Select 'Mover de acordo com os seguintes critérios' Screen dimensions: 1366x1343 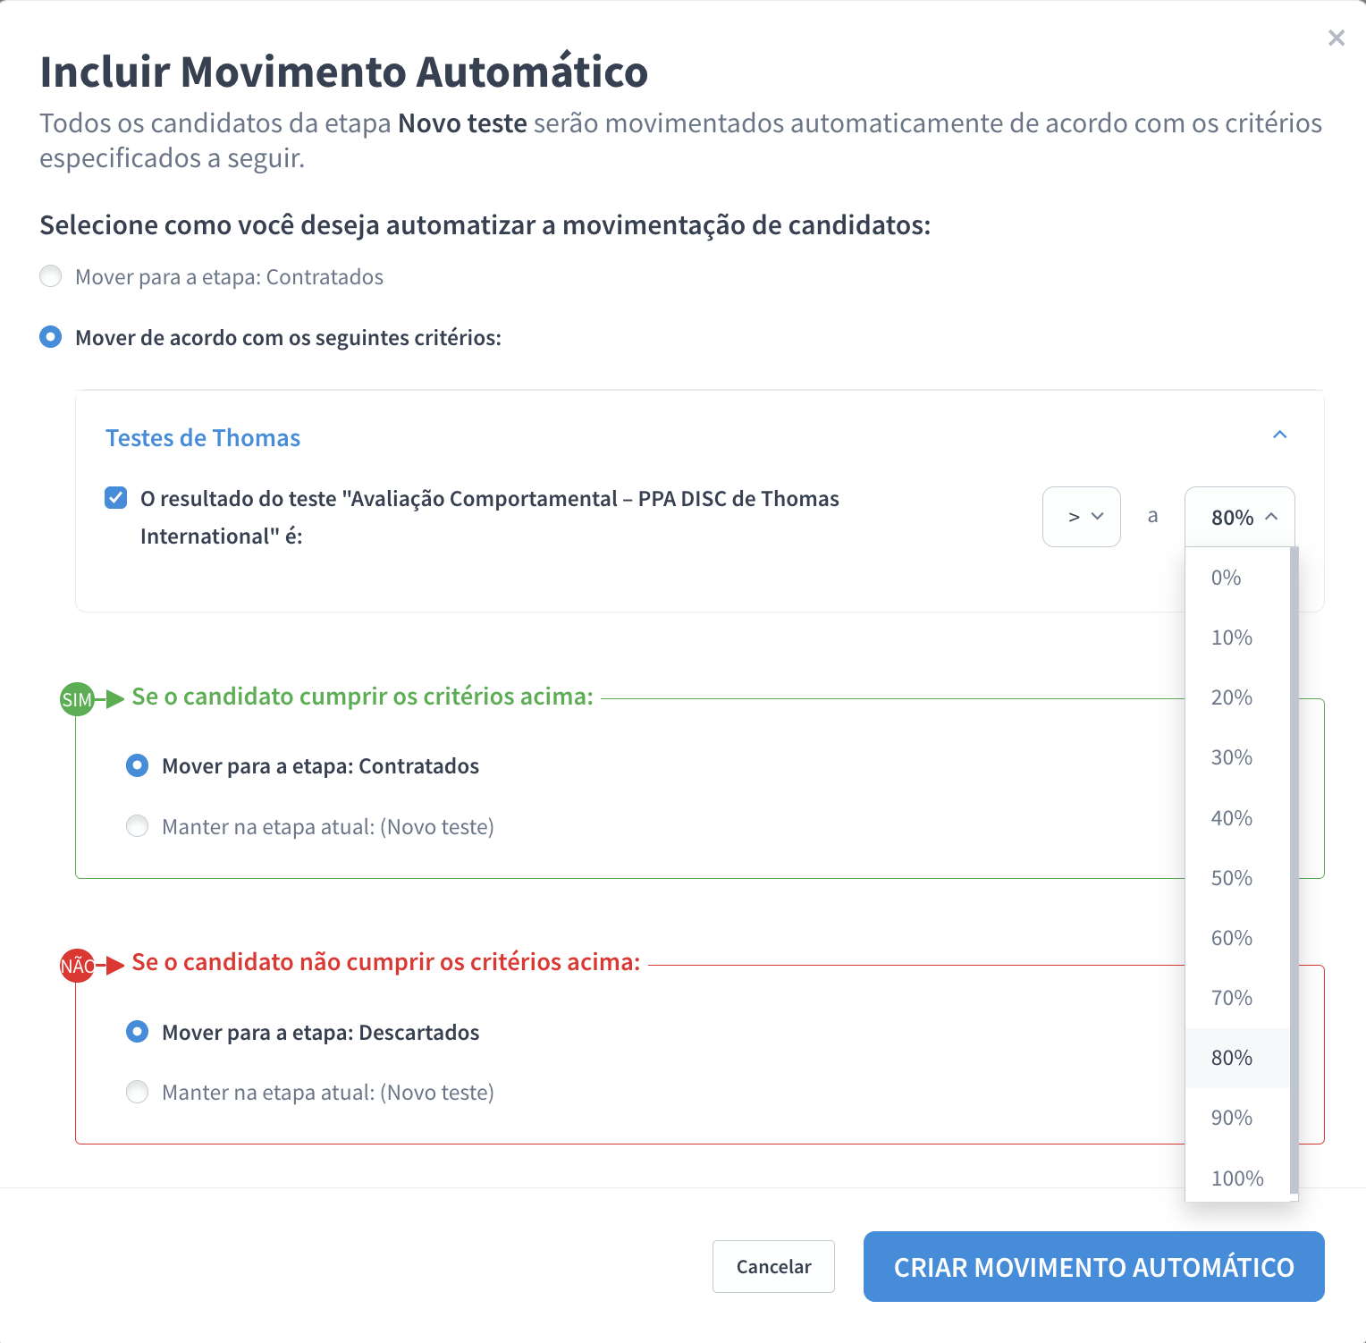(51, 337)
